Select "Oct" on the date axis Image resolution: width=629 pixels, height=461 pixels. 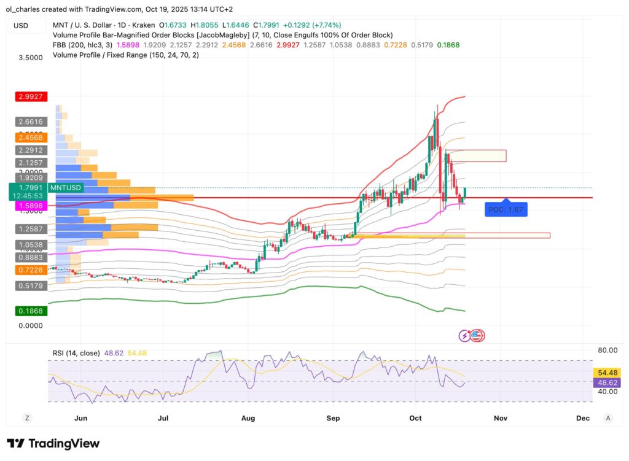pyautogui.click(x=415, y=418)
